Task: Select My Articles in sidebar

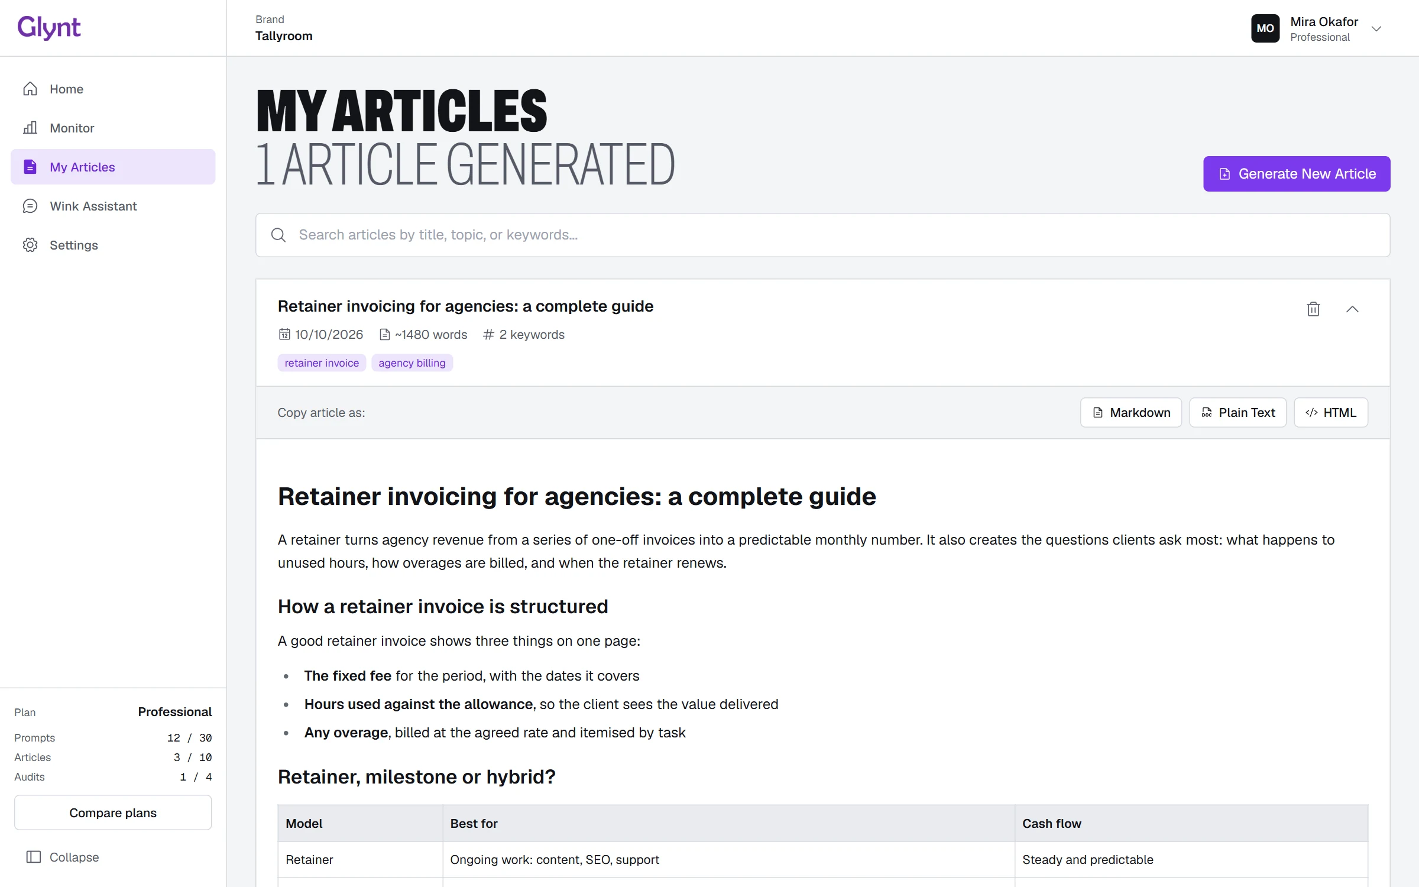Action: coord(113,167)
